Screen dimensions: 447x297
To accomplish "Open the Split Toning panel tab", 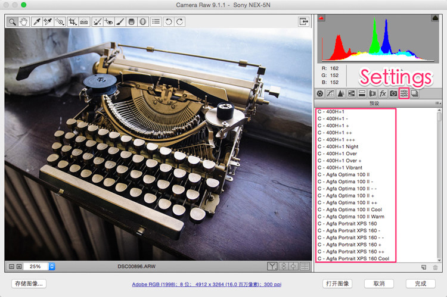I will click(x=362, y=93).
